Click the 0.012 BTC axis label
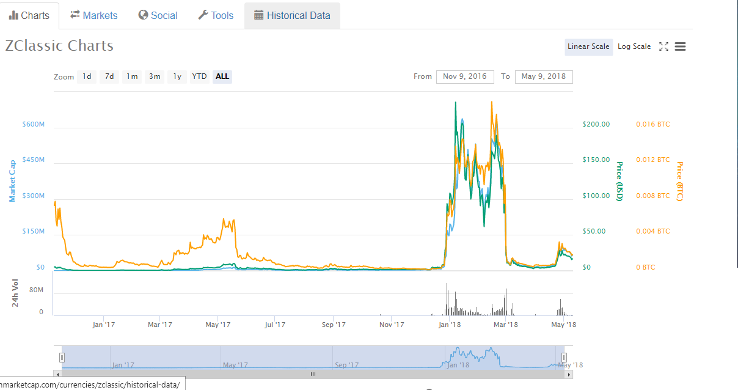Viewport: 738px width, 390px height. [653, 160]
